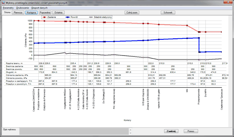
Task: Click supply pressure value 995,03
Action: pos(48,75)
